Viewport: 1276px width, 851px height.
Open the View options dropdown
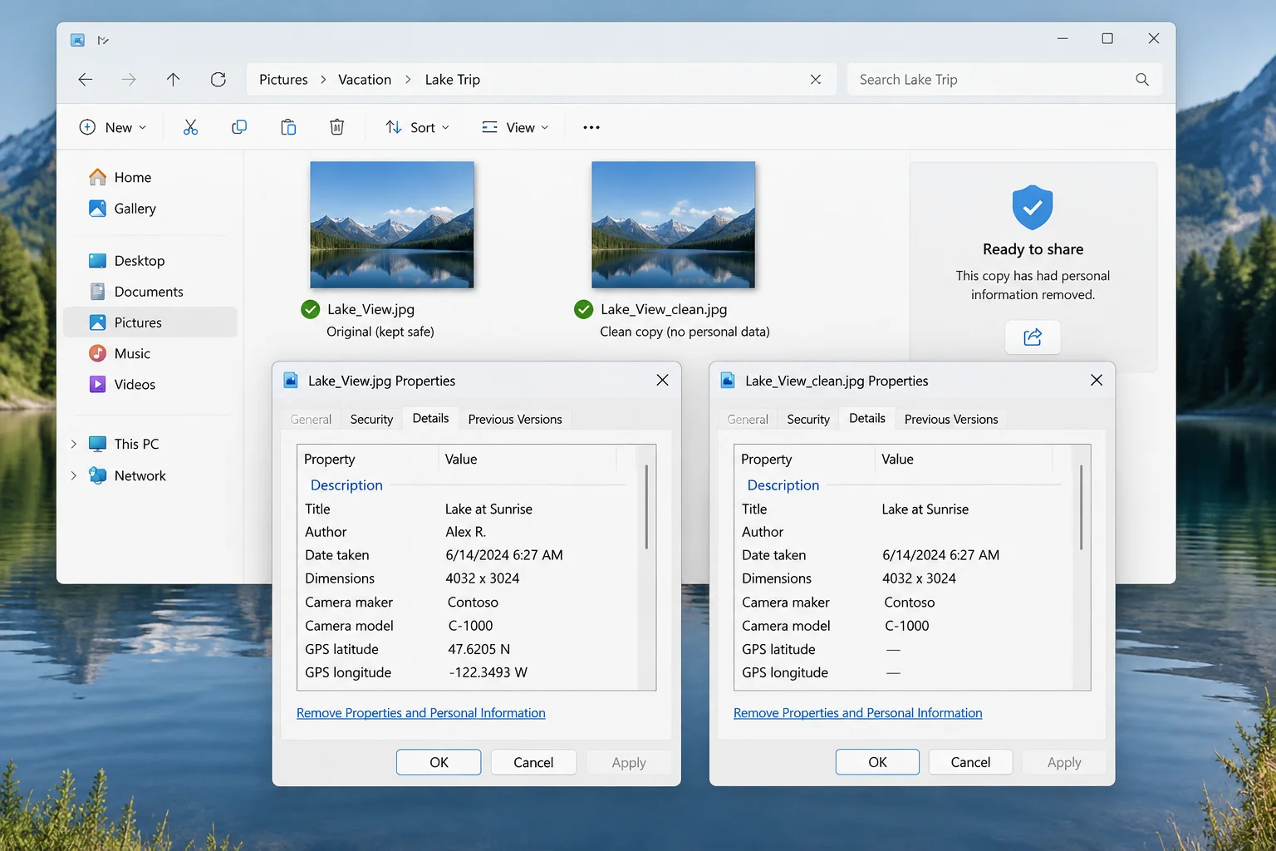pos(515,127)
